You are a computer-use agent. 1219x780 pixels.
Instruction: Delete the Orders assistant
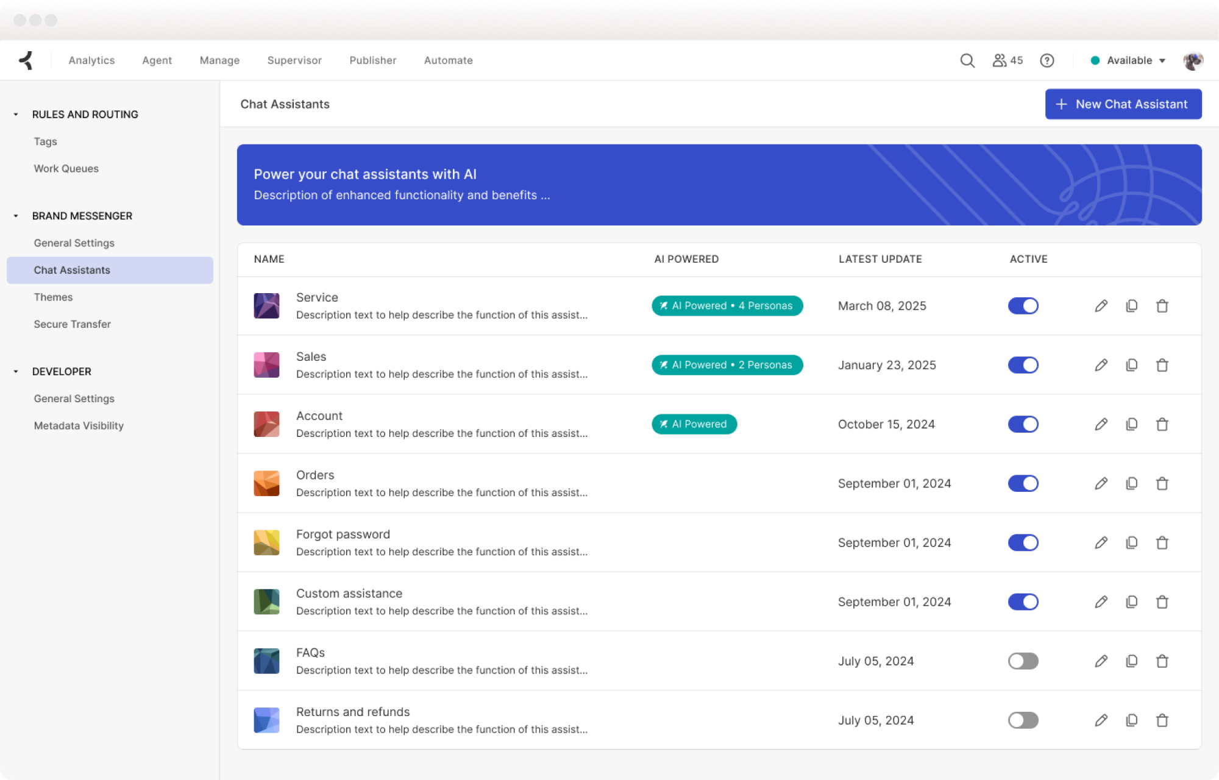[1162, 483]
